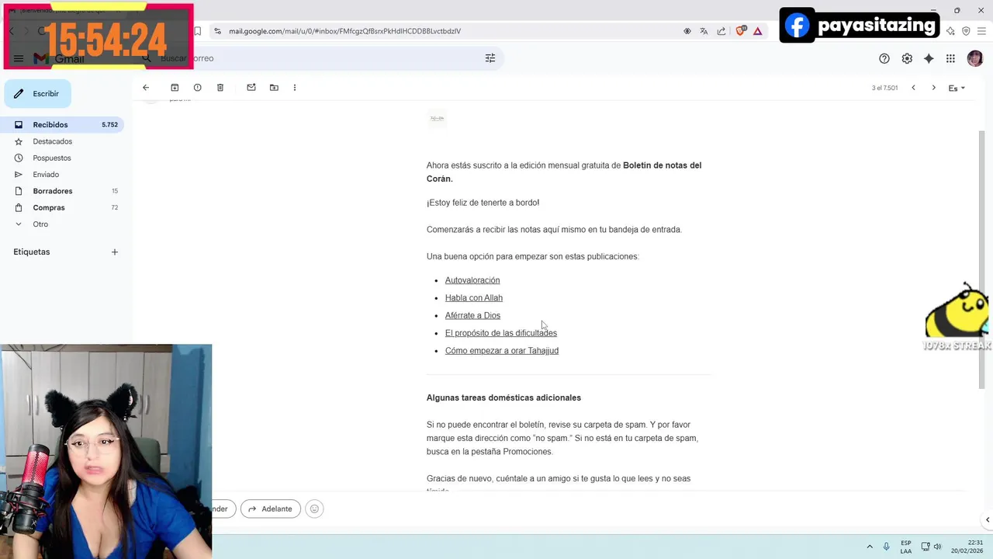Go back to the inbox list arrow
Image resolution: width=993 pixels, height=559 pixels.
pyautogui.click(x=146, y=88)
